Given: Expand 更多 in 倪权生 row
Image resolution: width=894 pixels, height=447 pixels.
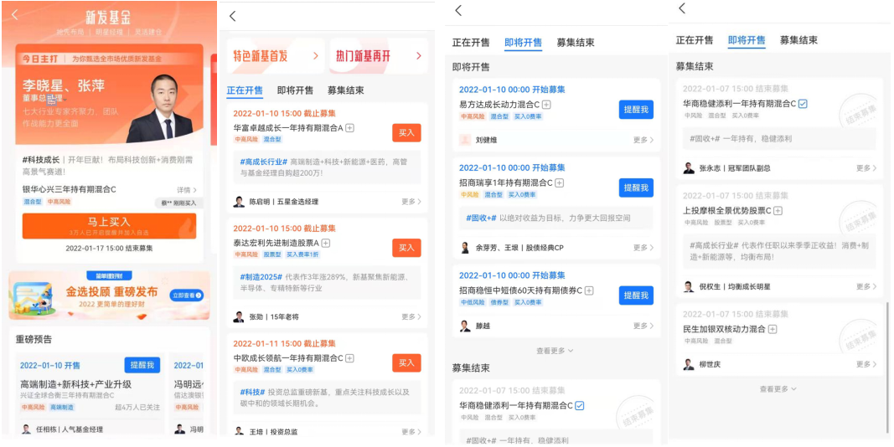Looking at the screenshot, I should pyautogui.click(x=866, y=286).
